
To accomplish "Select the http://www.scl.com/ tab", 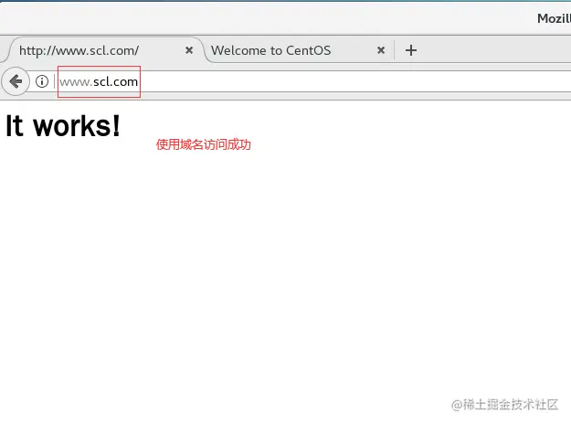I will [106, 50].
